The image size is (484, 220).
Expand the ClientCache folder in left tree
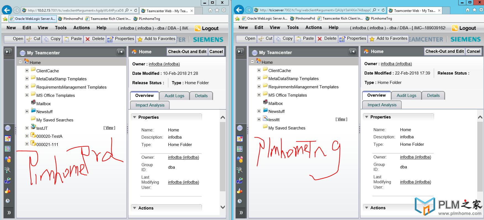pos(27,71)
